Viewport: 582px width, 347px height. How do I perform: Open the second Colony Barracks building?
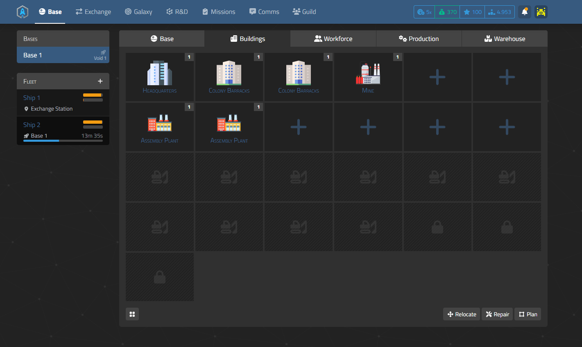299,77
